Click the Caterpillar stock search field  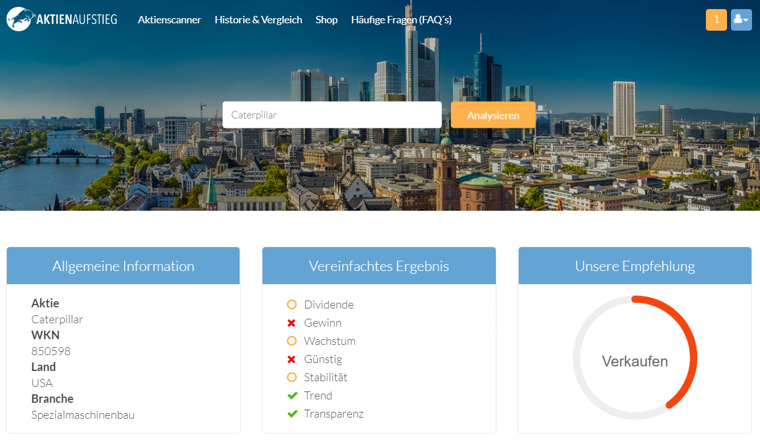pyautogui.click(x=332, y=115)
